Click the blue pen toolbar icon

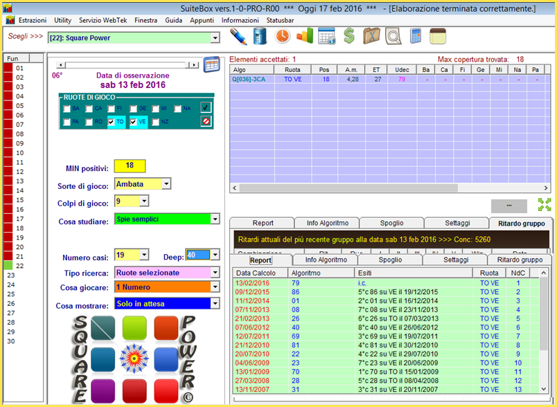238,36
